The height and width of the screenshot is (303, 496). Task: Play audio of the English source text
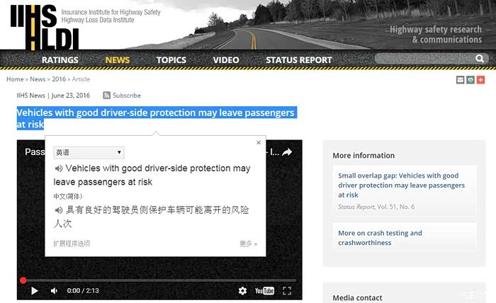(58, 168)
